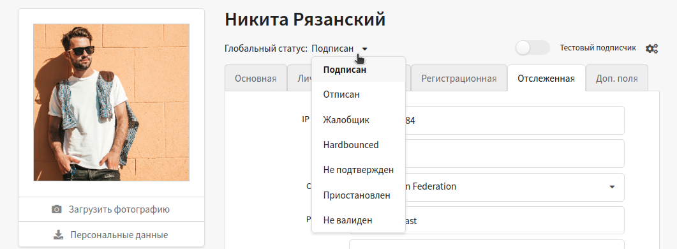Select Не подтвержден status option

[359, 170]
